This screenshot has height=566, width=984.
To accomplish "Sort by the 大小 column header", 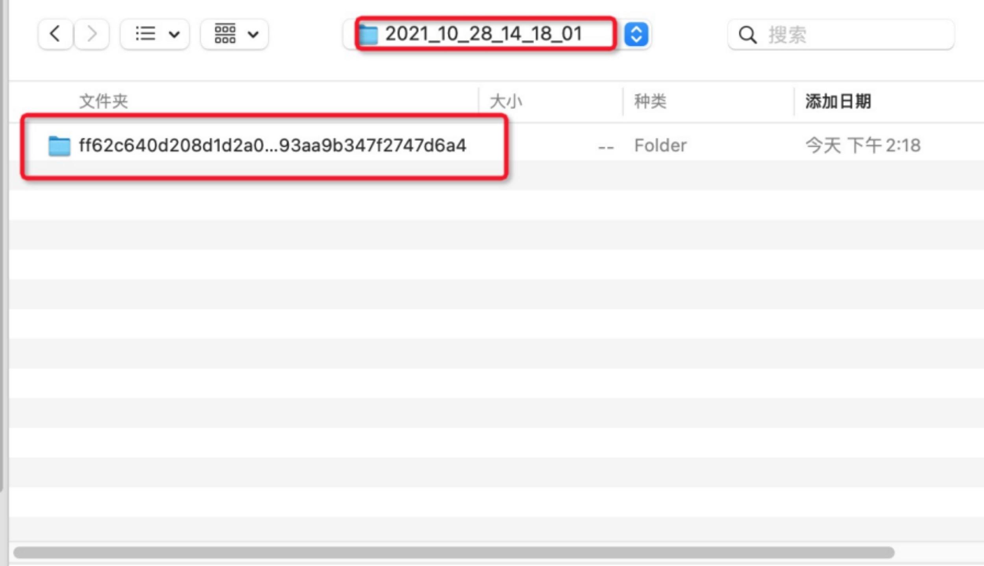I will (x=506, y=101).
